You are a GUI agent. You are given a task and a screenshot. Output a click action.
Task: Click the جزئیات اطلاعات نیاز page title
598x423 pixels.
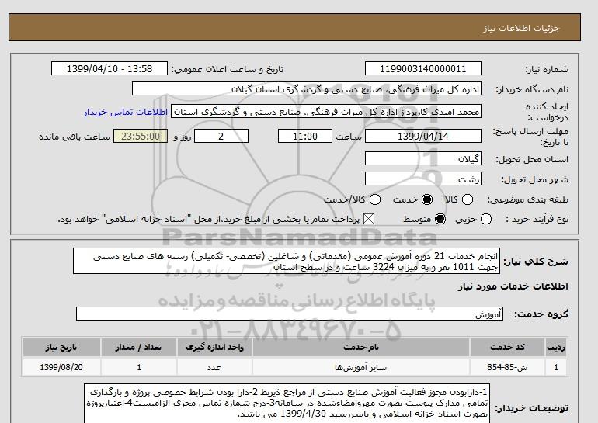521,28
